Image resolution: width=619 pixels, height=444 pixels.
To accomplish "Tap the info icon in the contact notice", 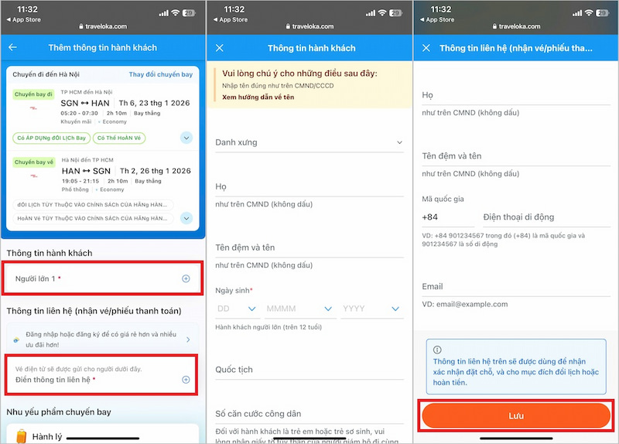I will tap(437, 350).
